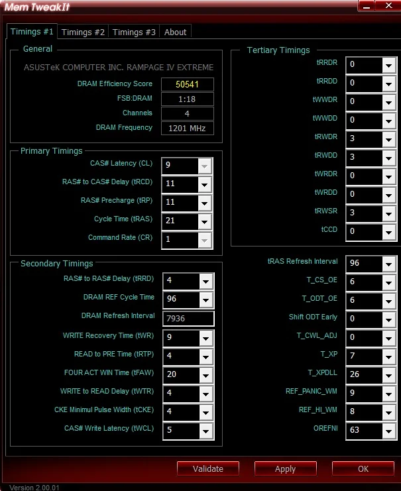Expand the tRWDR dropdown
Image resolution: width=401 pixels, height=491 pixels.
[x=388, y=139]
